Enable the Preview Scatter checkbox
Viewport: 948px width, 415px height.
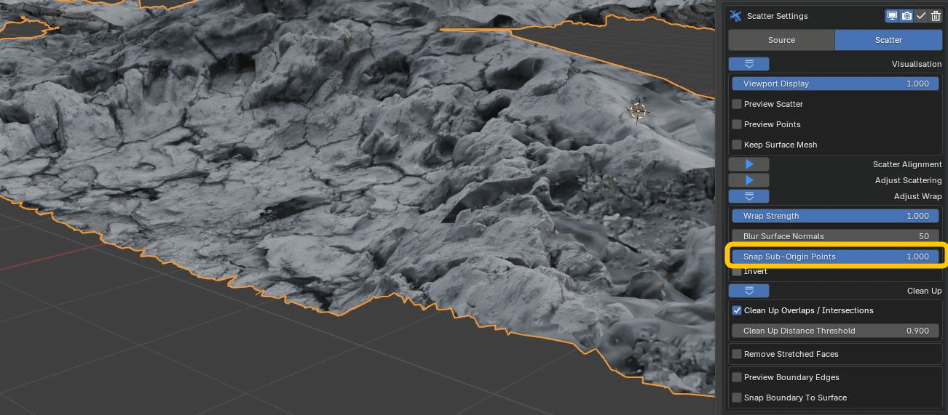[737, 104]
